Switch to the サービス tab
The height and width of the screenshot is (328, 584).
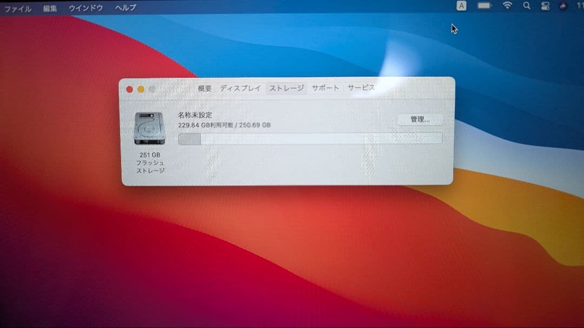[x=361, y=87]
